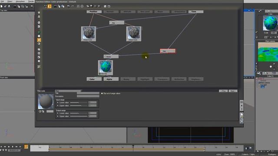Image resolution: width=278 pixels, height=156 pixels.
Task: Click the page icon below the help button
Action: tap(242, 114)
